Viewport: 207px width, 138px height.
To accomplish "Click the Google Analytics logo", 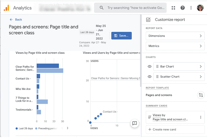I will pyautogui.click(x=7, y=8).
